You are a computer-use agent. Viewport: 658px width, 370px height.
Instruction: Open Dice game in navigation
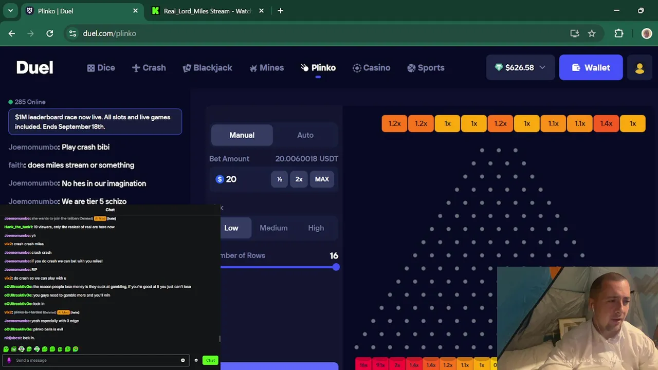[x=101, y=68]
